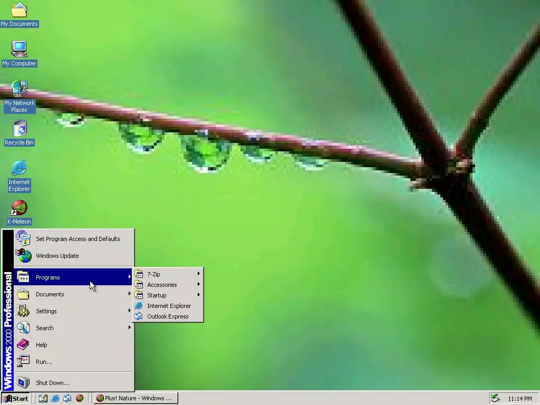The image size is (540, 405).
Task: Click the Help book icon in Start menu
Action: pos(23,344)
